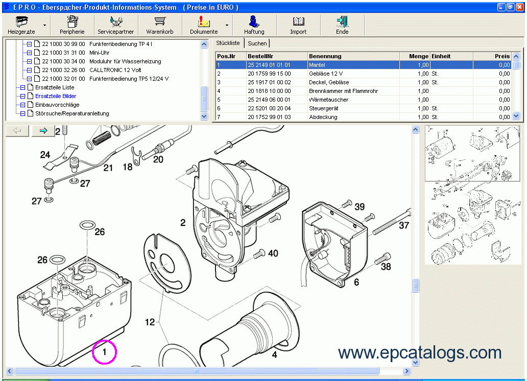
Task: Collapse Moduluhr für Wasserheizung node
Action: [29, 61]
